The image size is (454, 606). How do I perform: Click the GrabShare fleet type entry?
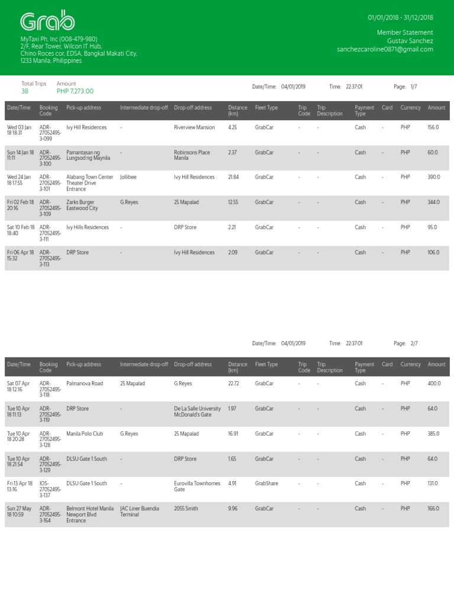tap(268, 483)
